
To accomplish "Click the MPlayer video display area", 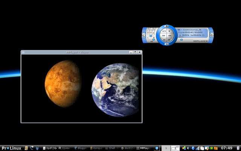I will pos(81,88).
